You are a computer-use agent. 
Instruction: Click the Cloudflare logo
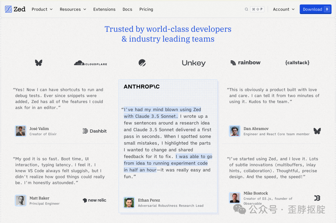(91, 63)
